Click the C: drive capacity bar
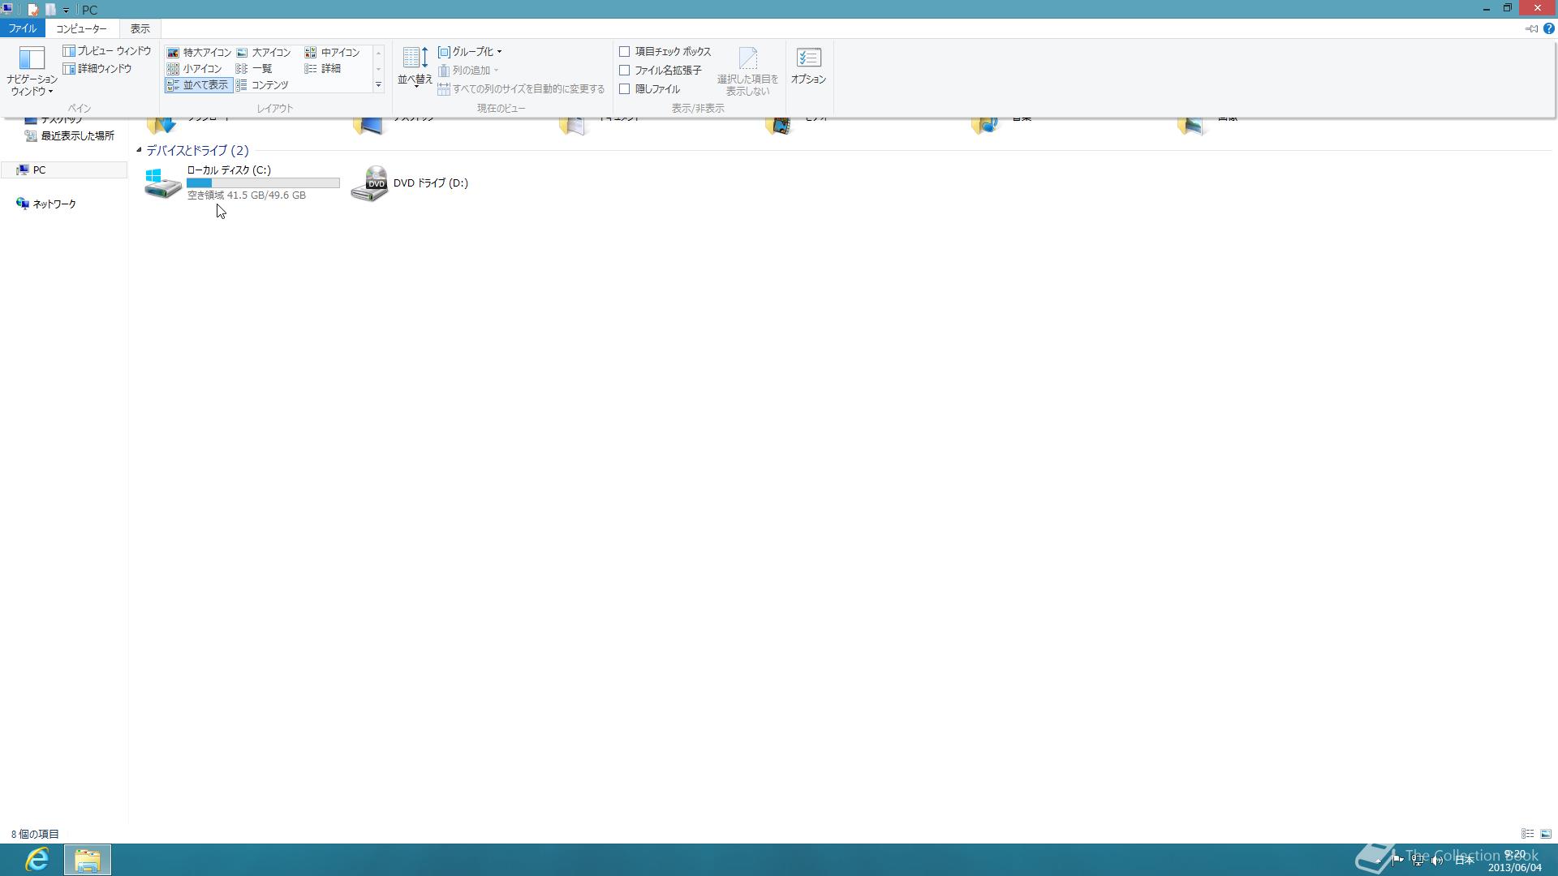Viewport: 1558px width, 876px height. click(x=263, y=183)
